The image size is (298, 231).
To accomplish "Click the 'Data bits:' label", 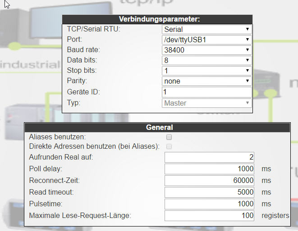I will [x=82, y=60].
